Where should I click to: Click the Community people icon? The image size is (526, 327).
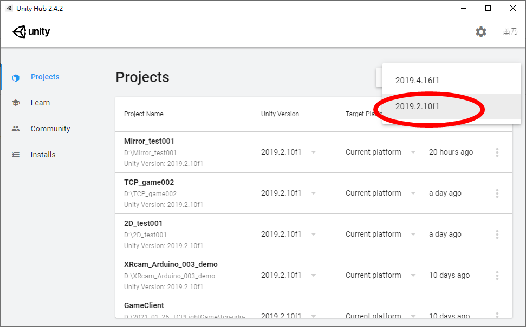pos(16,129)
